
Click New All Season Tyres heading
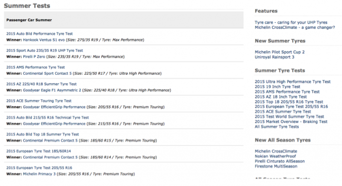pos(283,140)
